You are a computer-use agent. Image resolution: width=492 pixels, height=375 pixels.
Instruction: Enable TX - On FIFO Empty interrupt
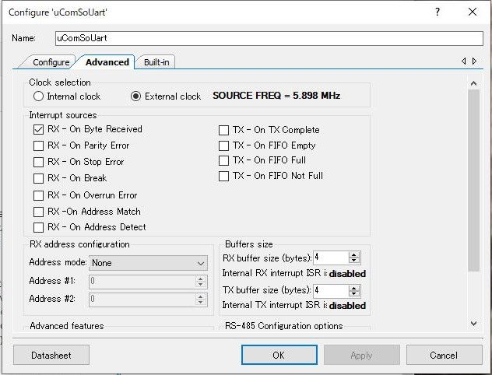[224, 145]
